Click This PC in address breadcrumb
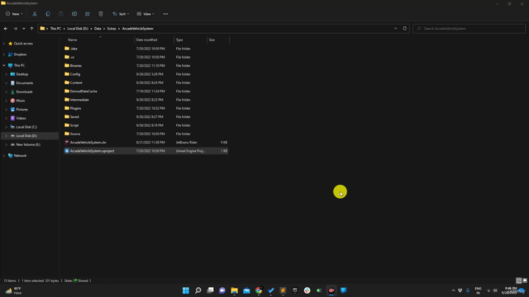Screen dimensions: 529x297 55,29
